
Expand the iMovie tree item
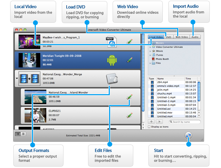coord(150,51)
